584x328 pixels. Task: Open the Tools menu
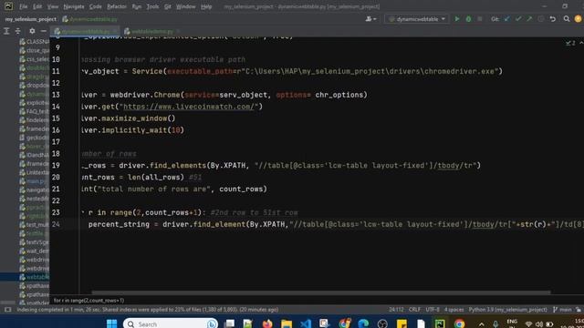coord(152,6)
